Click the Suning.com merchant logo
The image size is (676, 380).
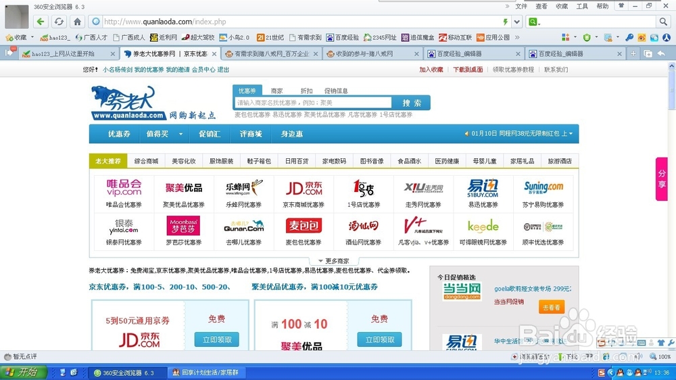544,187
